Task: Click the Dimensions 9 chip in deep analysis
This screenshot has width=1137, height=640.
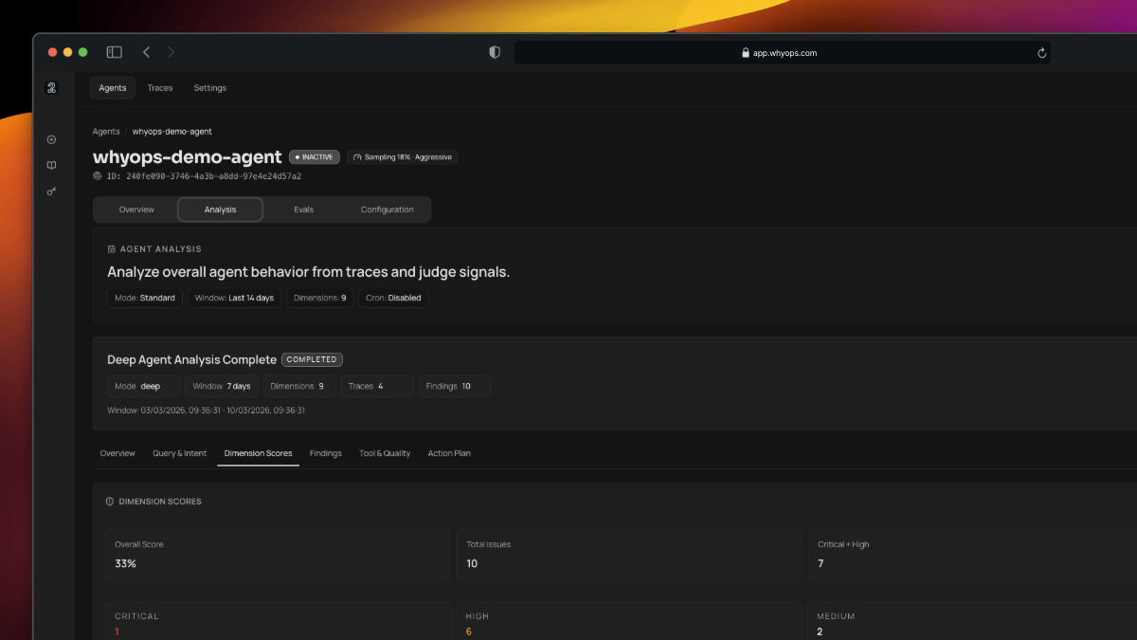Action: pyautogui.click(x=299, y=386)
